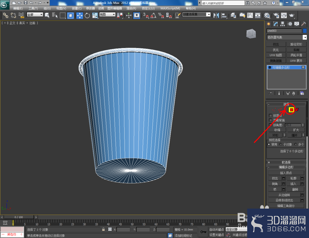Open the Hierarchy command panel tab
This screenshot has height=238, width=309.
click(283, 24)
